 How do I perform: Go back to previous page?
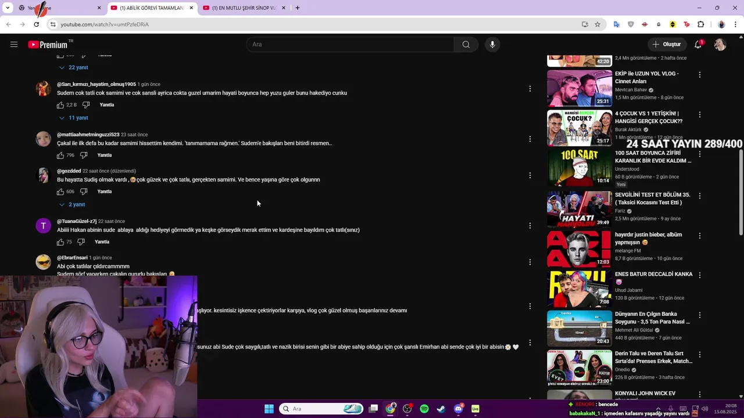[9, 24]
